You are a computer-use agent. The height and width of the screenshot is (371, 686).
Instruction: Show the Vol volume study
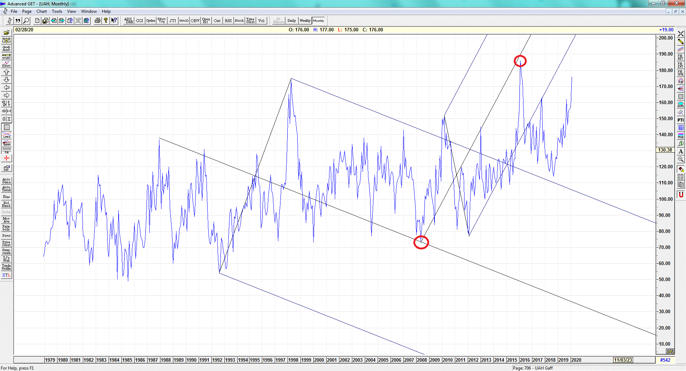point(262,21)
